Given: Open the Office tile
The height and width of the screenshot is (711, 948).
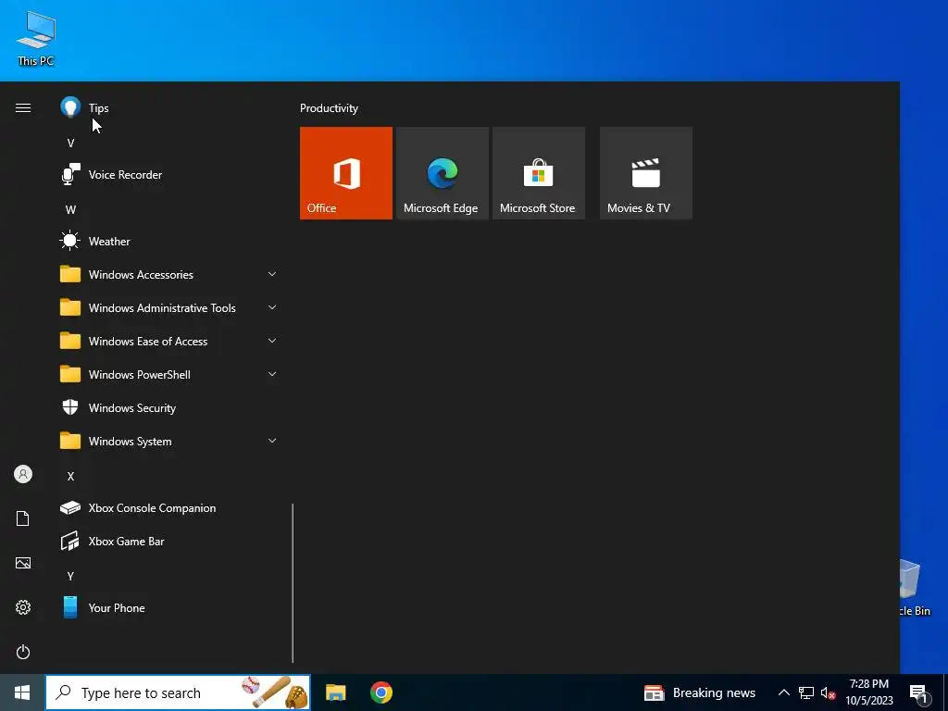Looking at the screenshot, I should coord(346,173).
